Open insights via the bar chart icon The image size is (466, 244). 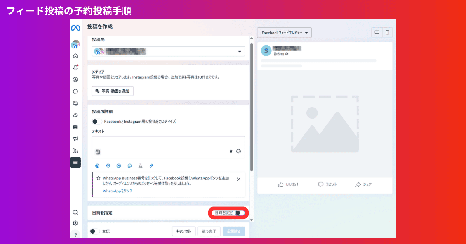75,150
